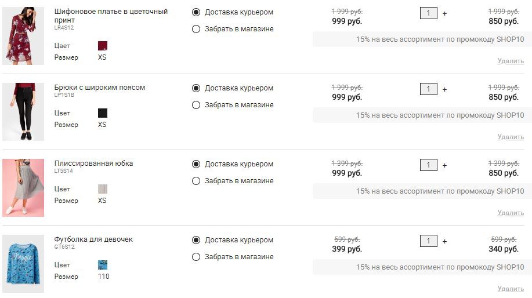Screen dimensions: 532x298
Task: Increase quantity of Плиссированная юбка
Action: pyautogui.click(x=444, y=165)
